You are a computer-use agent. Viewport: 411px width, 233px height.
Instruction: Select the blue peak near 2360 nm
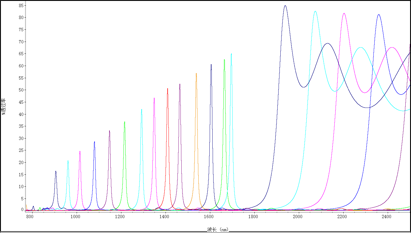click(x=378, y=15)
